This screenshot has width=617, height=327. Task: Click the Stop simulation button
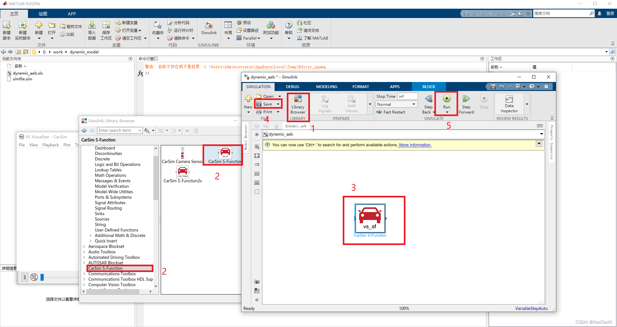pyautogui.click(x=484, y=102)
